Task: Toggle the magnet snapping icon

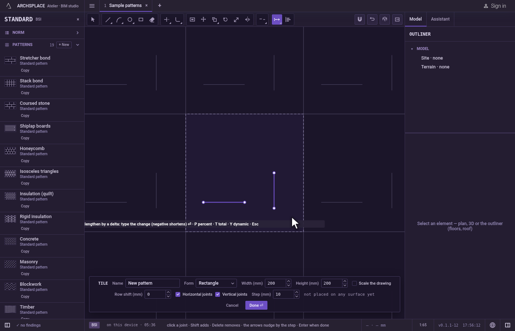Action: [360, 19]
